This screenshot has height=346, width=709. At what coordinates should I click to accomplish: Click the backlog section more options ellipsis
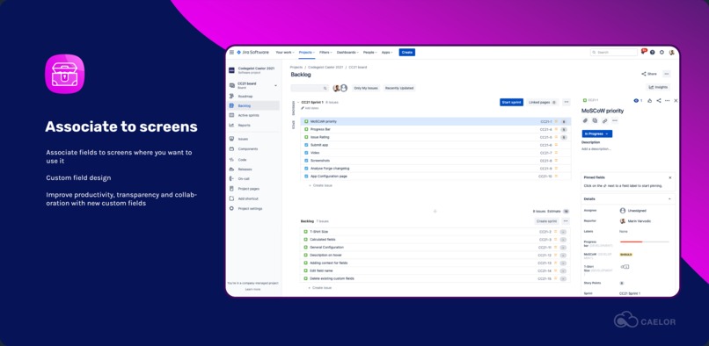[566, 221]
